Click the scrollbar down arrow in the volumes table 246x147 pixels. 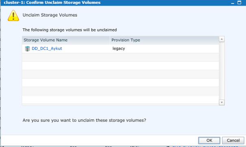222,102
